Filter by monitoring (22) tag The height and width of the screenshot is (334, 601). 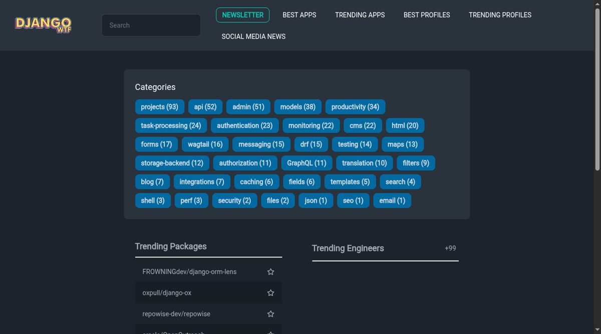point(311,125)
